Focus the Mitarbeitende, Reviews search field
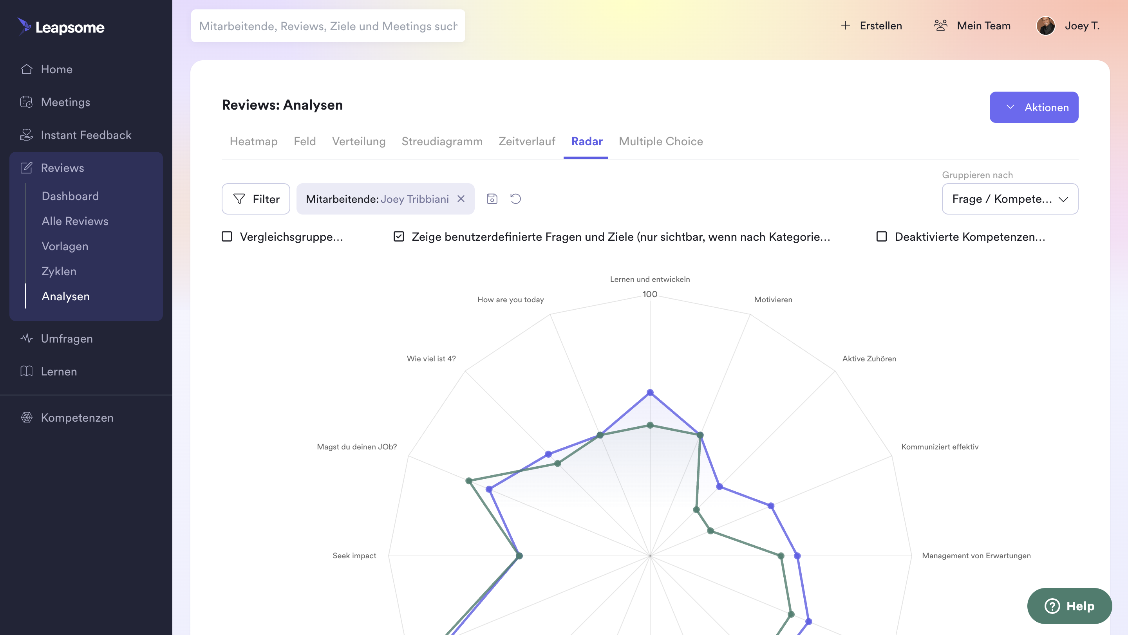The width and height of the screenshot is (1128, 635). pyautogui.click(x=328, y=26)
